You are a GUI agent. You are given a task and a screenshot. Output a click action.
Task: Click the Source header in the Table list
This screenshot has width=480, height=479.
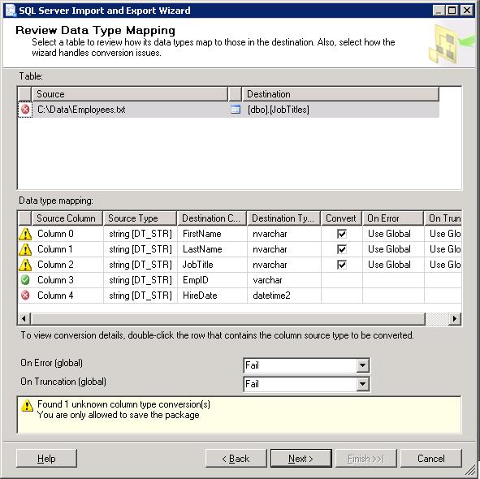click(x=130, y=94)
